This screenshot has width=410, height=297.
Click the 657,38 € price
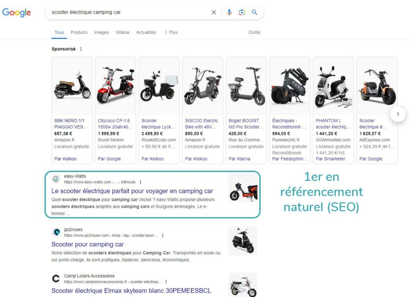(63, 134)
